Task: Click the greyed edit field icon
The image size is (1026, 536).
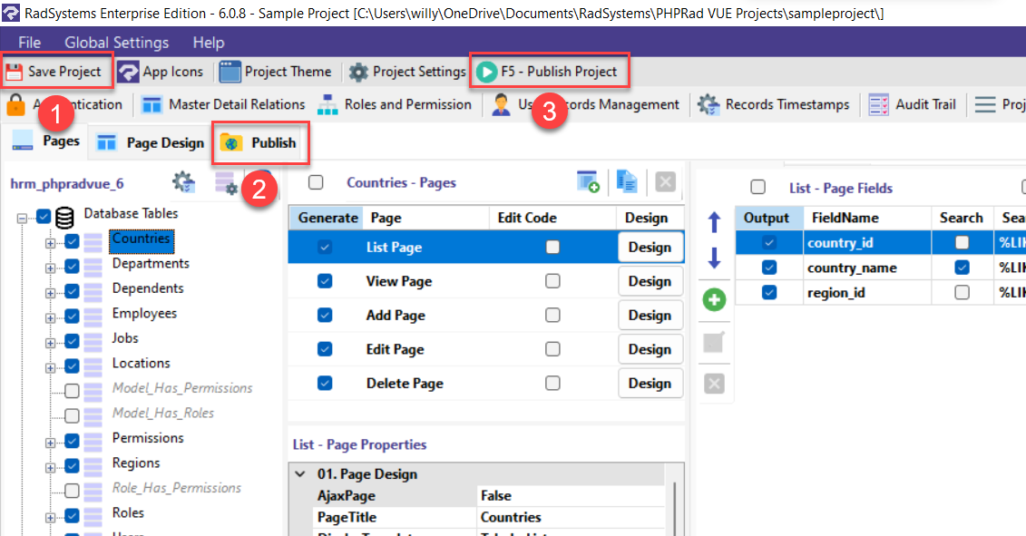Action: click(714, 342)
